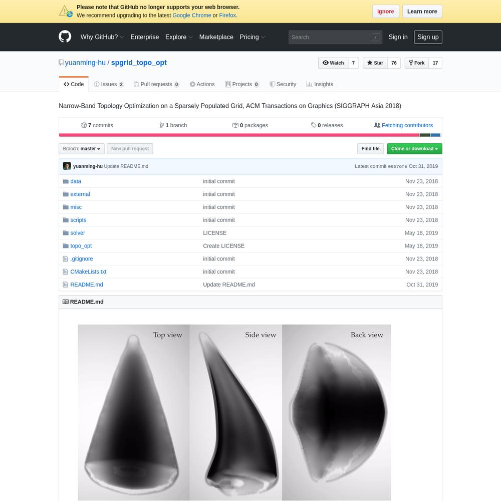Open the Clone or download dropdown
The image size is (501, 501).
414,149
